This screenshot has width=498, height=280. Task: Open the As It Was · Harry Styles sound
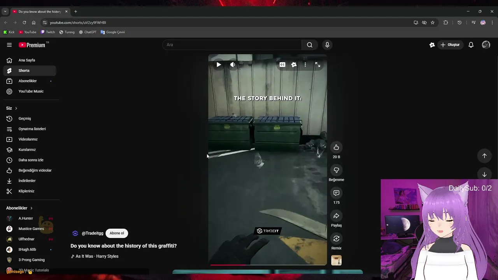pyautogui.click(x=97, y=256)
